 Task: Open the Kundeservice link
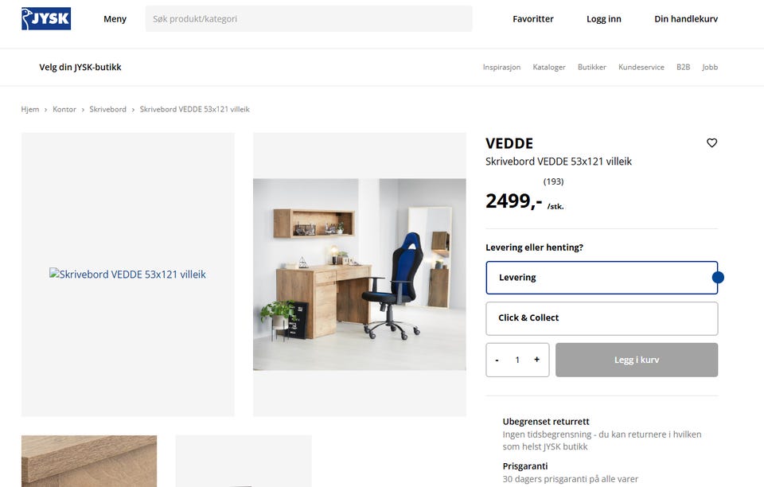tap(641, 67)
